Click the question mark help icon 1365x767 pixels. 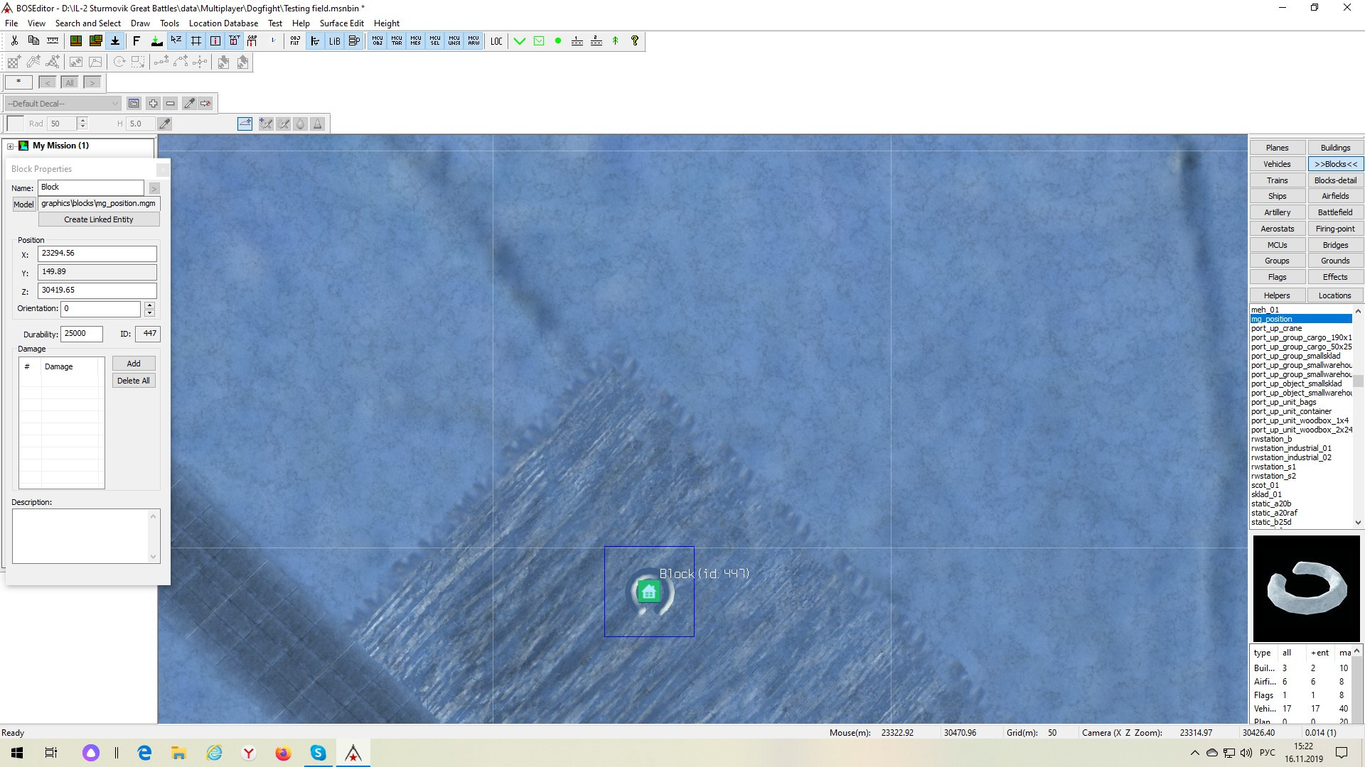[x=635, y=41]
